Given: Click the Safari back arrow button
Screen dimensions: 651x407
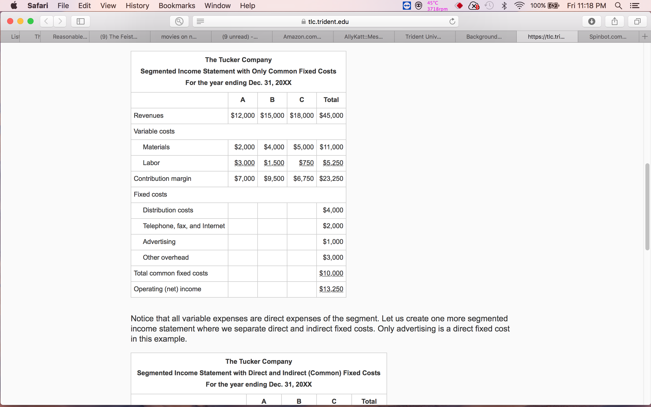Looking at the screenshot, I should pos(46,21).
